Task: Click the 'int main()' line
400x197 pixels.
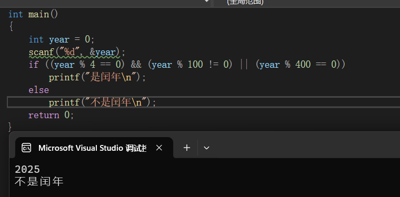Action: pyautogui.click(x=33, y=14)
